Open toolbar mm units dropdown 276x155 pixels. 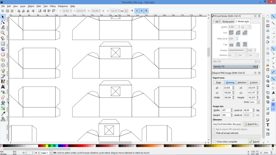[124, 11]
